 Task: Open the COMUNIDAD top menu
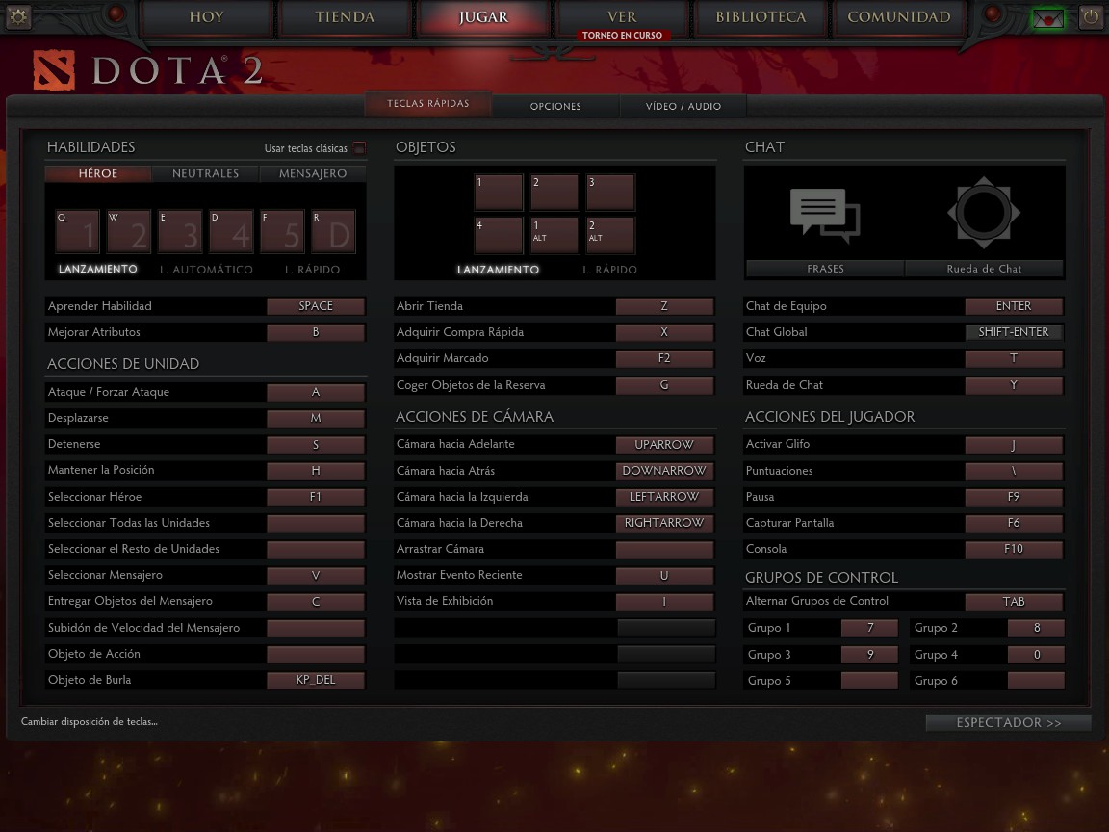899,17
